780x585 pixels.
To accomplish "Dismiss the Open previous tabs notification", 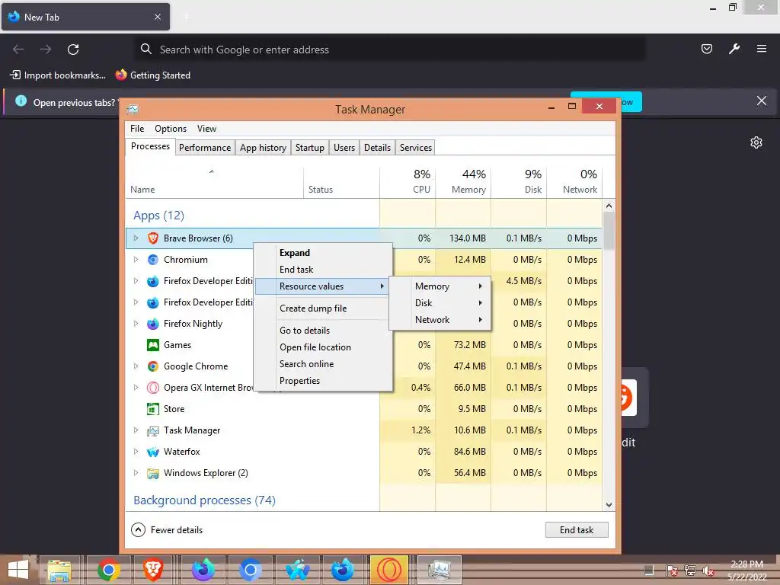I will [762, 101].
